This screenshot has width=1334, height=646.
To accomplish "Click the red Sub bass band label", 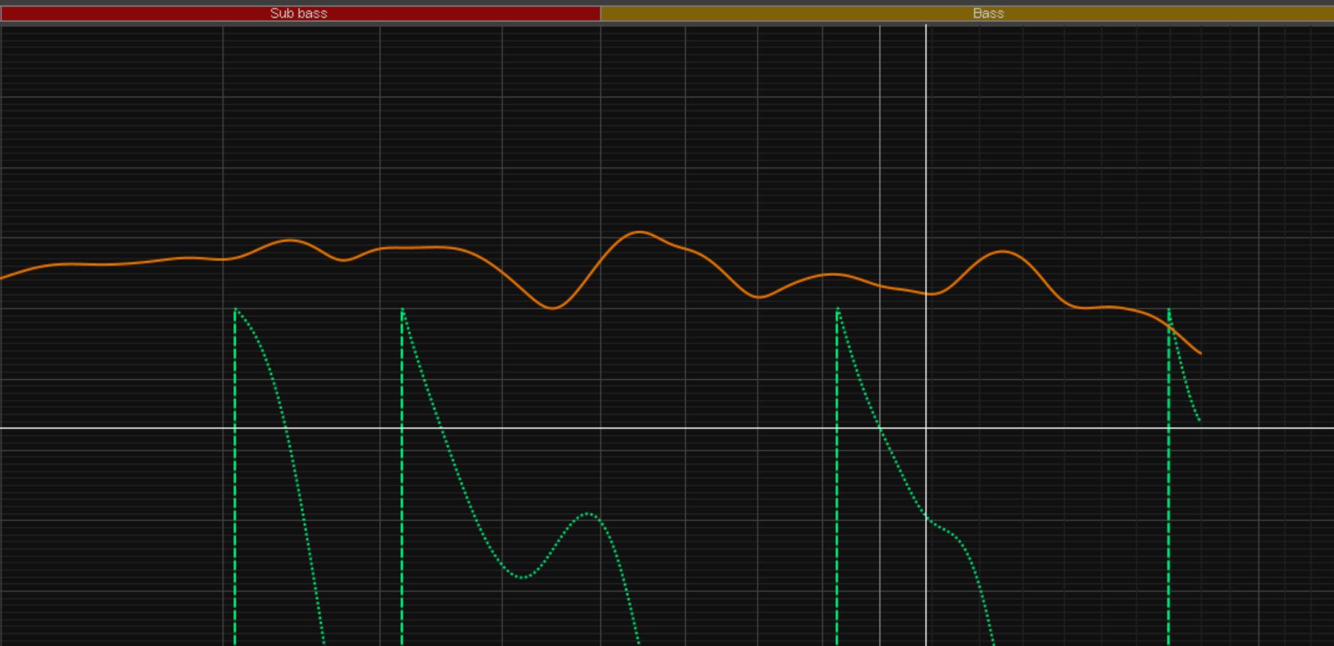I will tap(298, 14).
